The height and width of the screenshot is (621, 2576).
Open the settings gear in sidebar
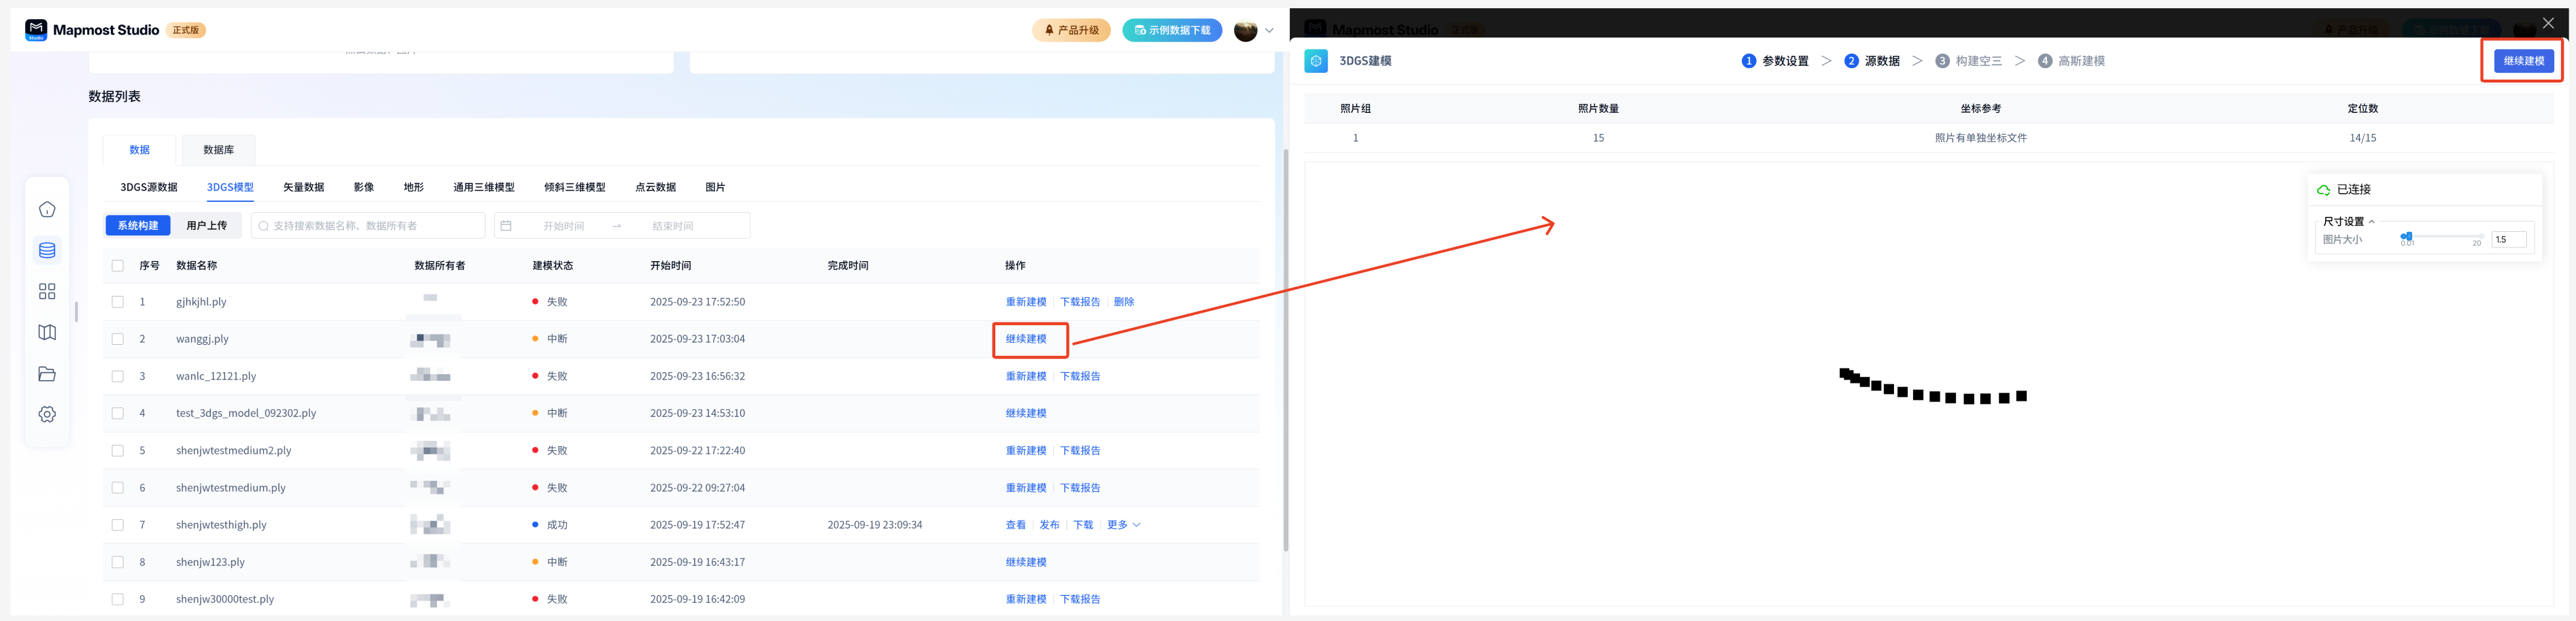[47, 414]
